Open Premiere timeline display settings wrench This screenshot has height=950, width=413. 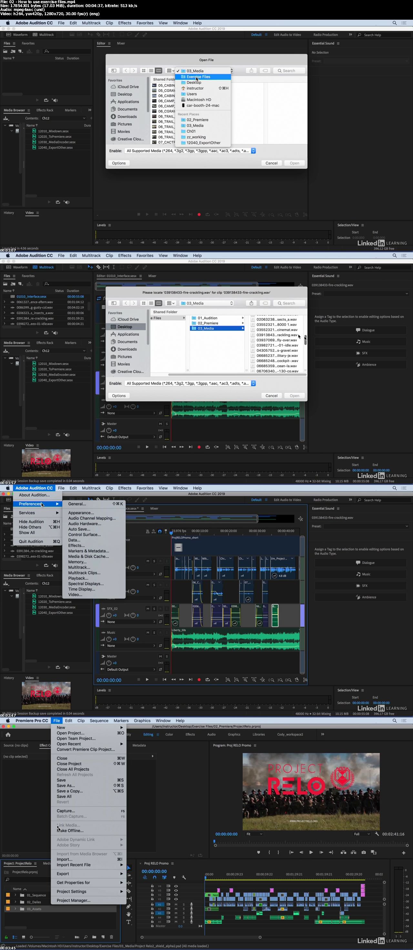tap(184, 877)
